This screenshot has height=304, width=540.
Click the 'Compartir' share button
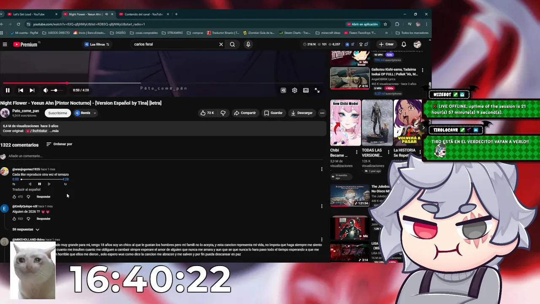tap(245, 113)
